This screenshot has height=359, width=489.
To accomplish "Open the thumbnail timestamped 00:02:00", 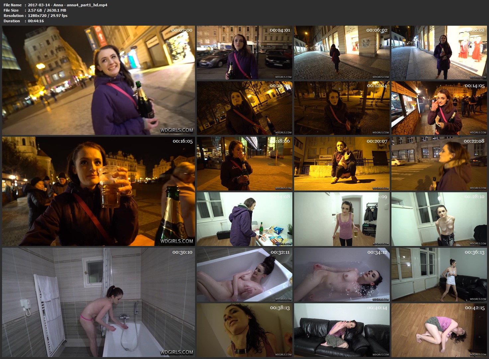I will click(x=98, y=80).
